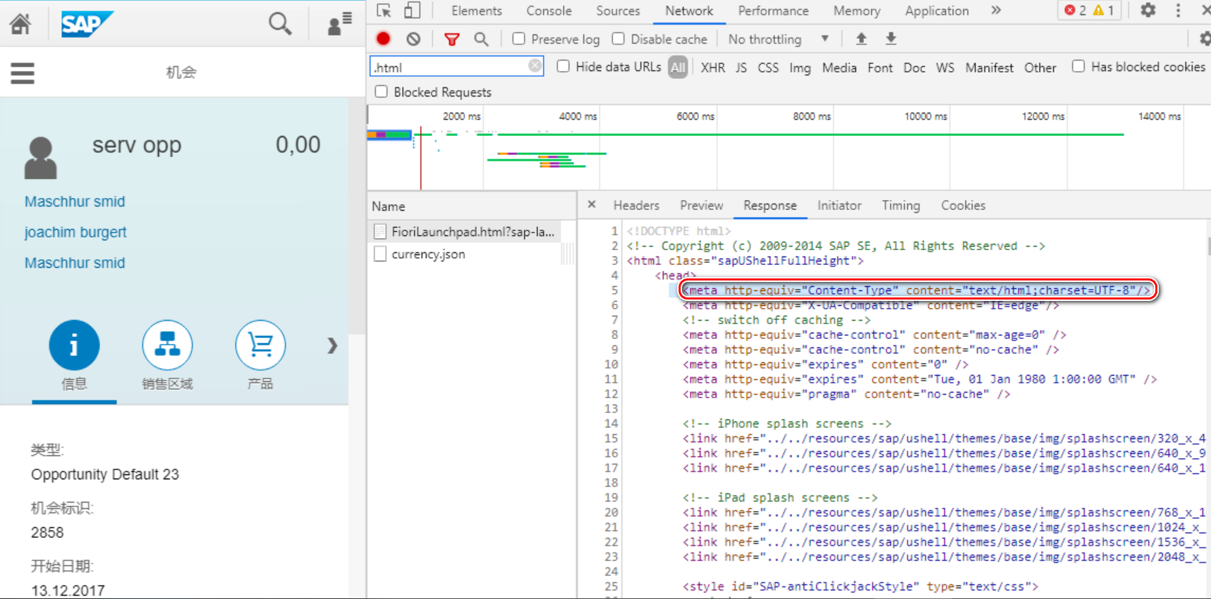Toggle the device toolbar icon
Screen dimensions: 1211x599
(412, 11)
